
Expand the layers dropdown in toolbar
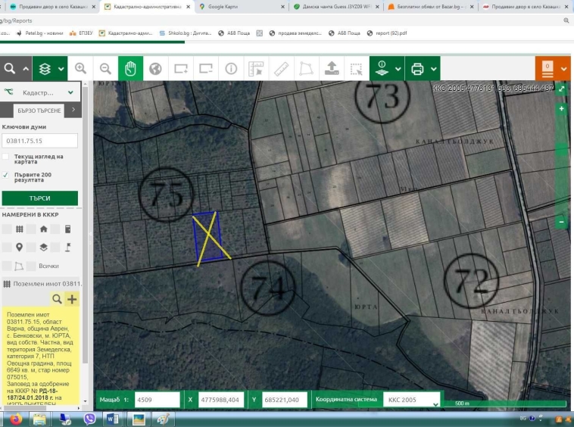point(60,69)
